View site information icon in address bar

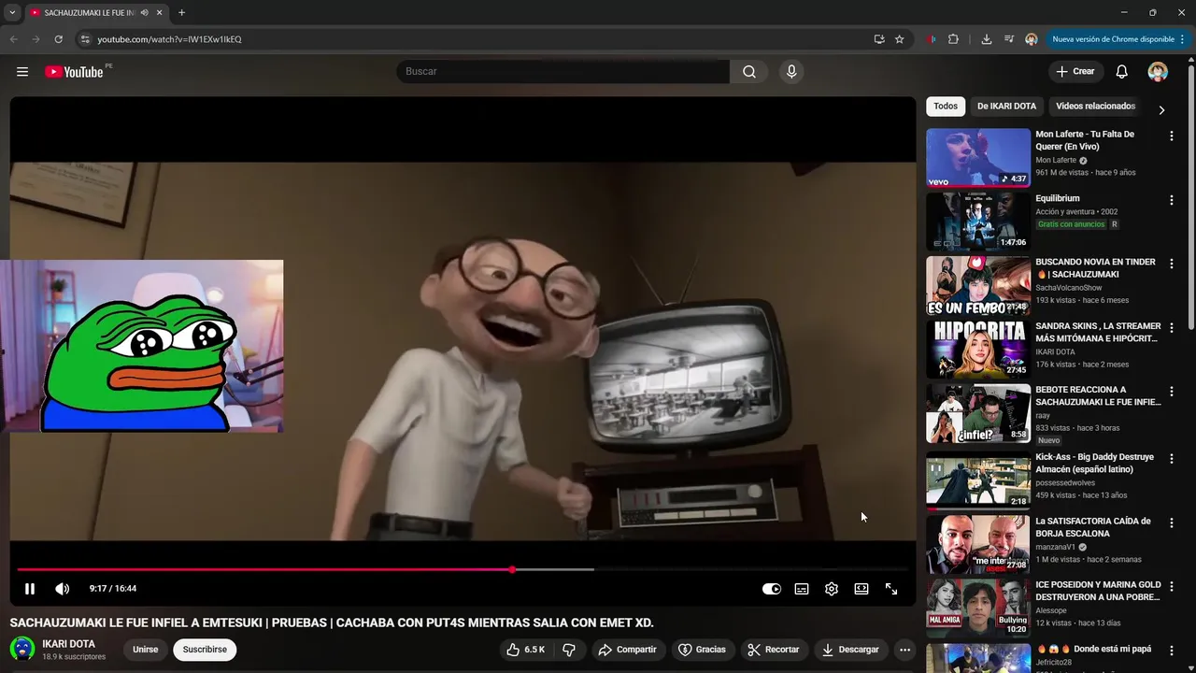(x=84, y=39)
